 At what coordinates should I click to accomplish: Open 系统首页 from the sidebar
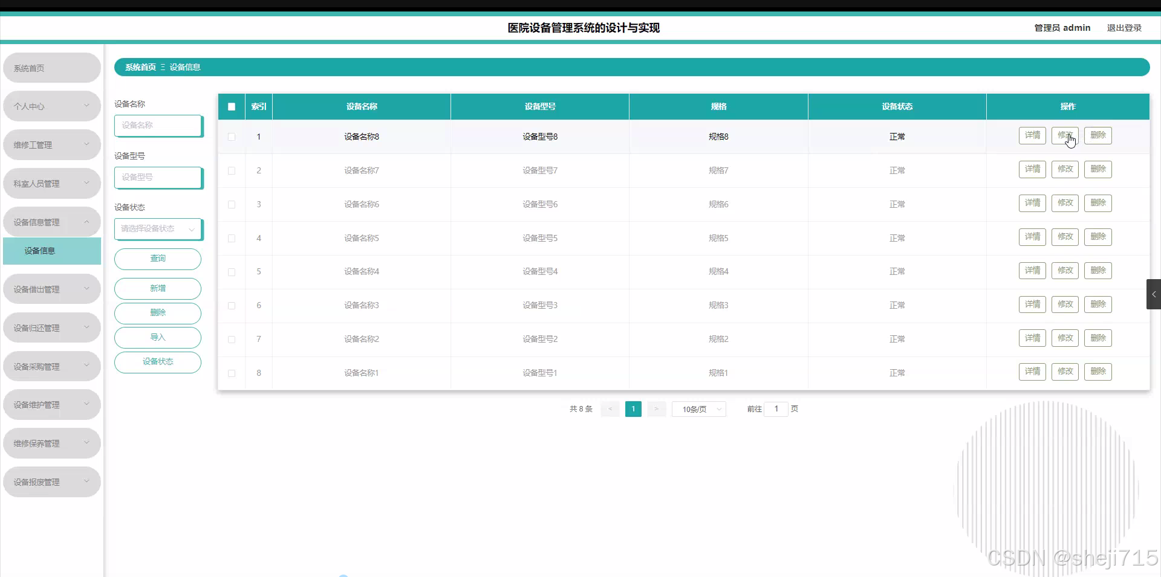(x=51, y=68)
